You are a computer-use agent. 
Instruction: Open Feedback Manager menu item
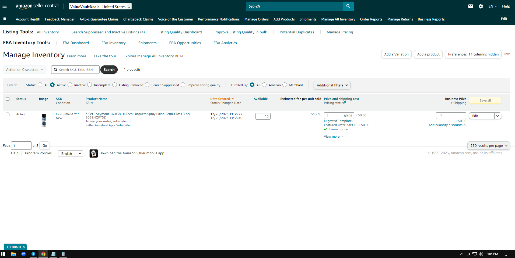click(60, 19)
